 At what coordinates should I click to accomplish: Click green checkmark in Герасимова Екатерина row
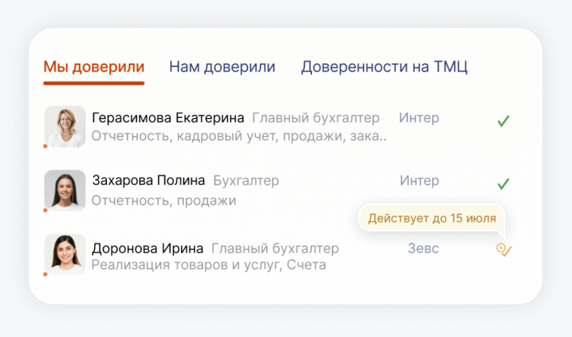click(503, 122)
